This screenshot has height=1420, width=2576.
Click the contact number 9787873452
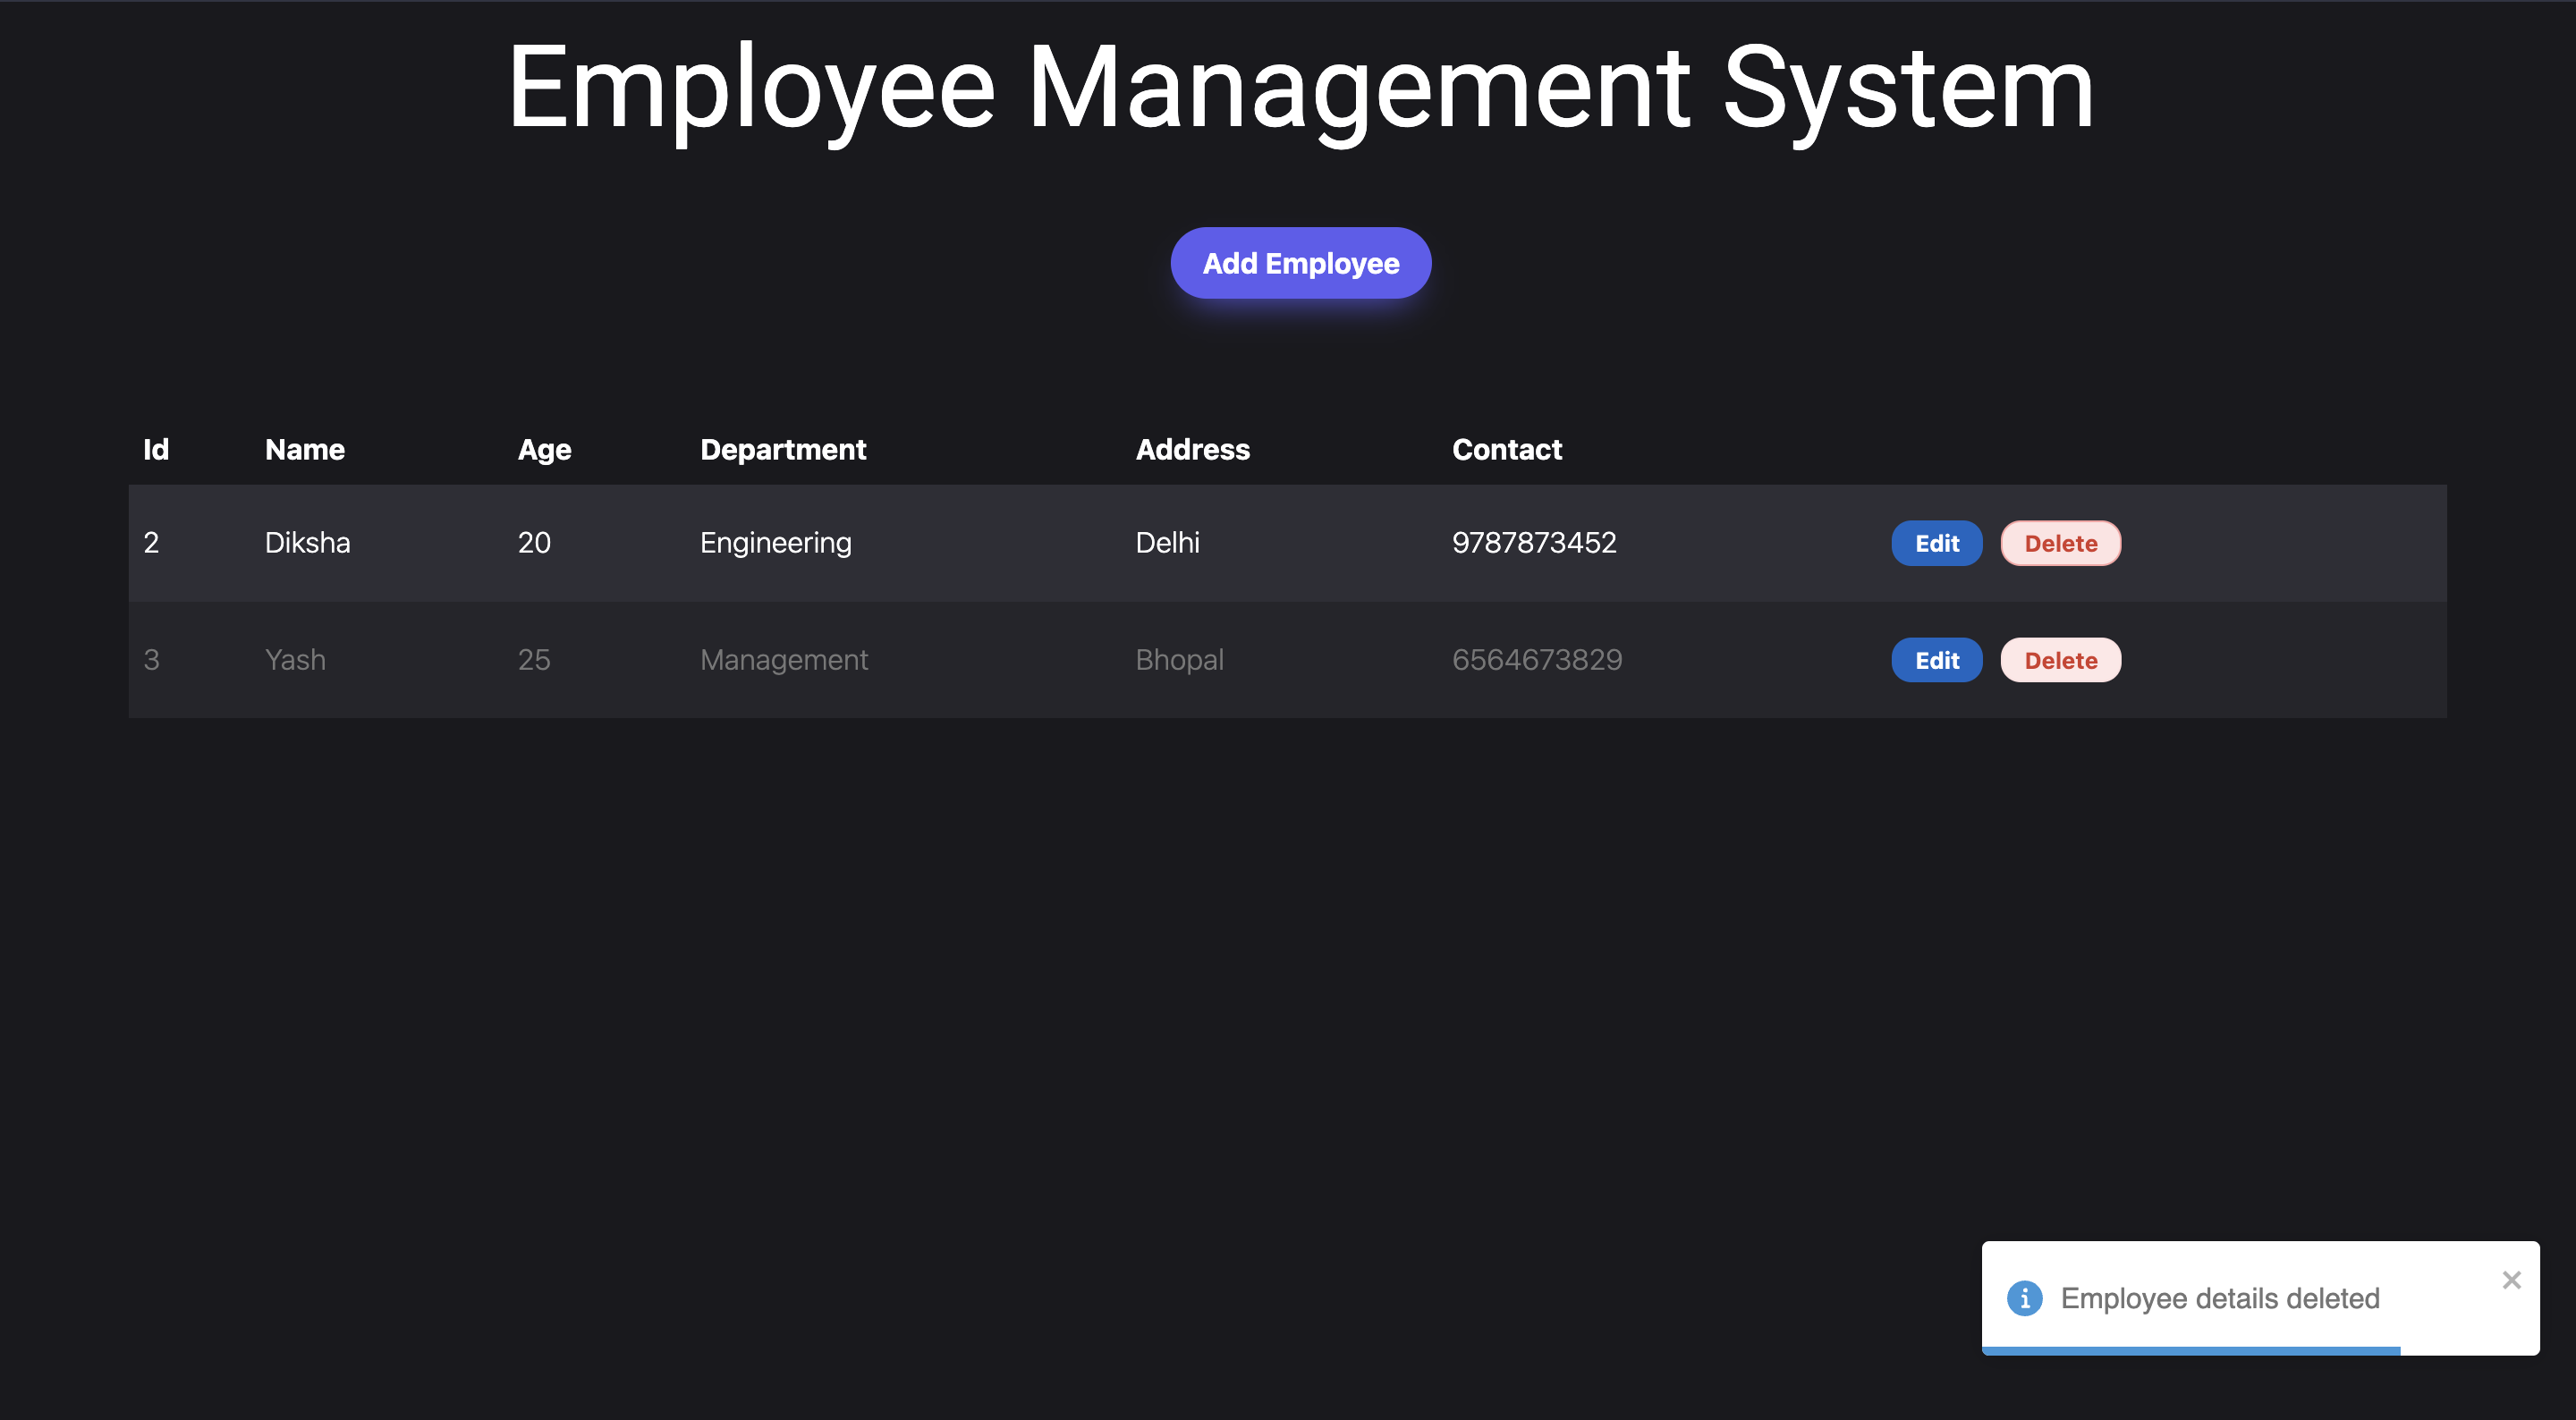click(1534, 542)
